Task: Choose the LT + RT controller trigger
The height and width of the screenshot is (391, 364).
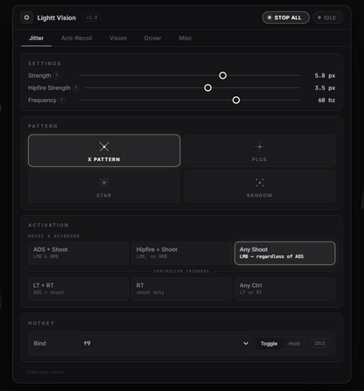Action: click(79, 289)
